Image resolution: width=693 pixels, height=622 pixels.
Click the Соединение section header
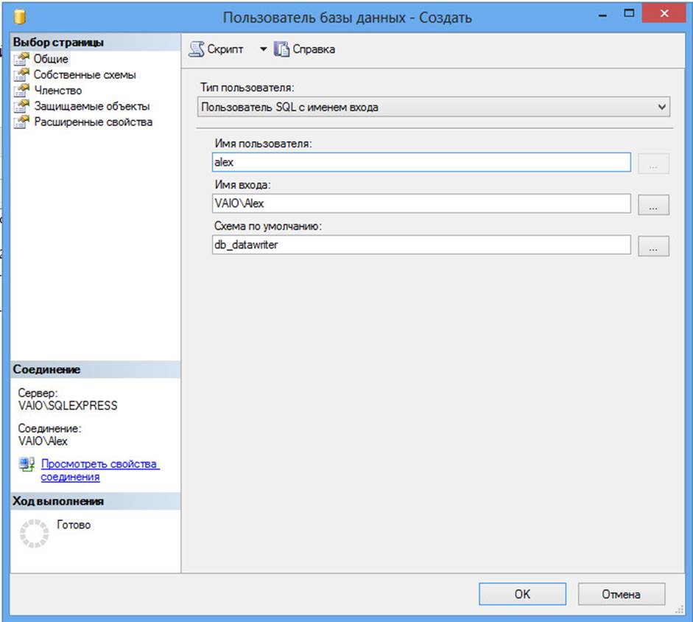[95, 369]
